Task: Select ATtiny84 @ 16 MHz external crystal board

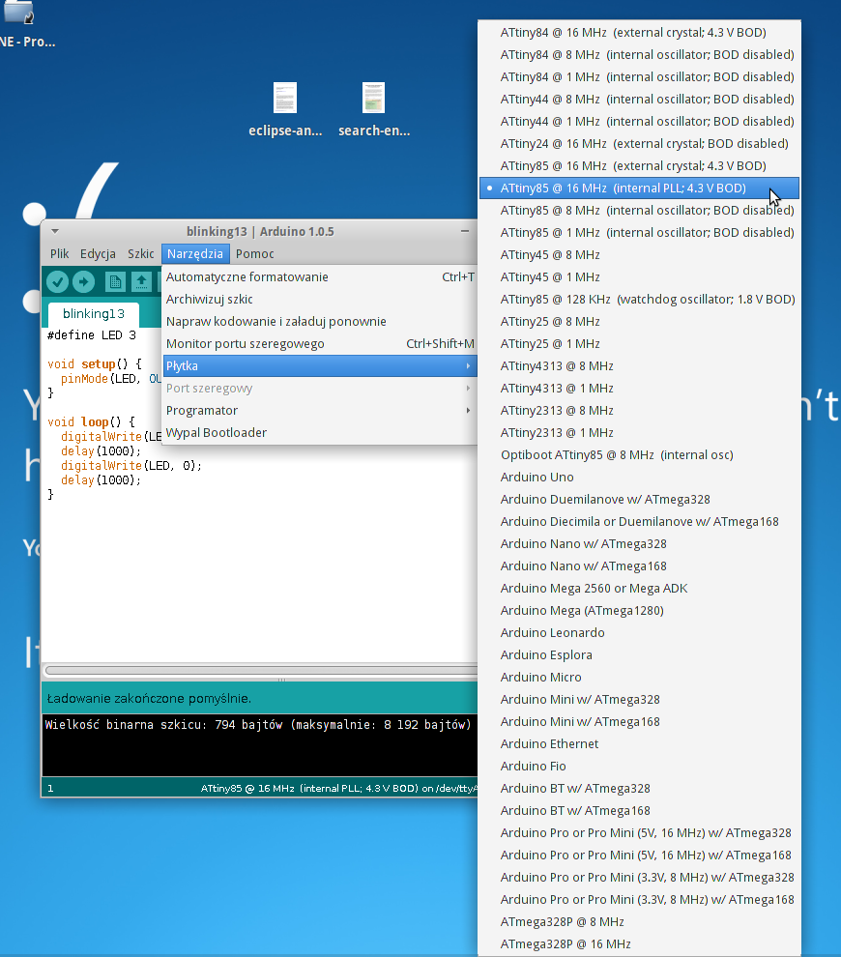Action: [x=640, y=32]
